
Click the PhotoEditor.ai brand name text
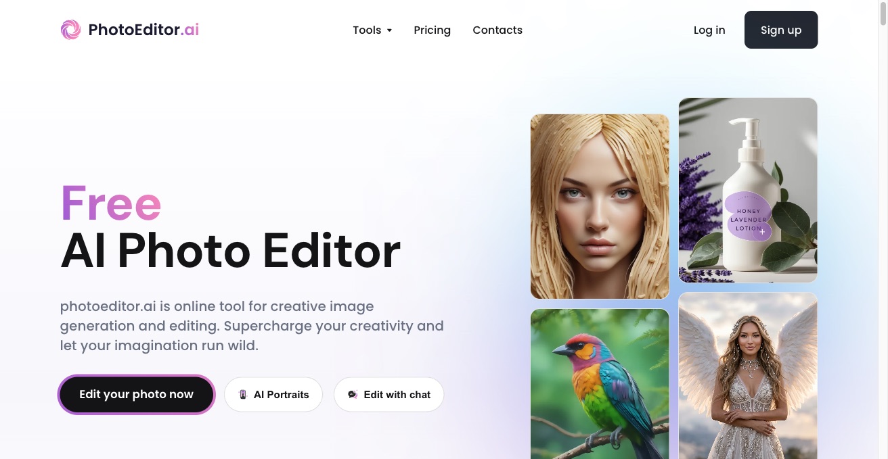pos(143,30)
